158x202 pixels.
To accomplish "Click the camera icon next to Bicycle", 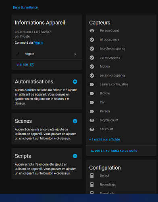I will coord(92,94).
